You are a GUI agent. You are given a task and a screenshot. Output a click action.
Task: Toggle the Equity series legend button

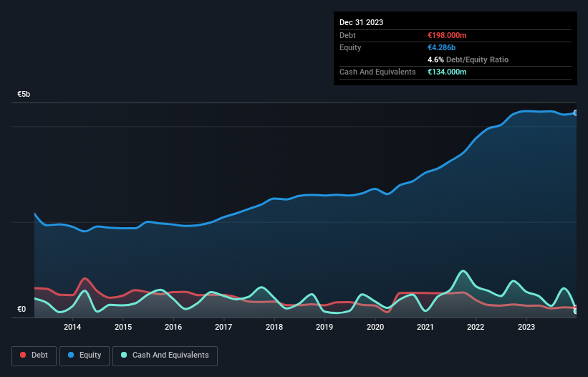(x=85, y=355)
